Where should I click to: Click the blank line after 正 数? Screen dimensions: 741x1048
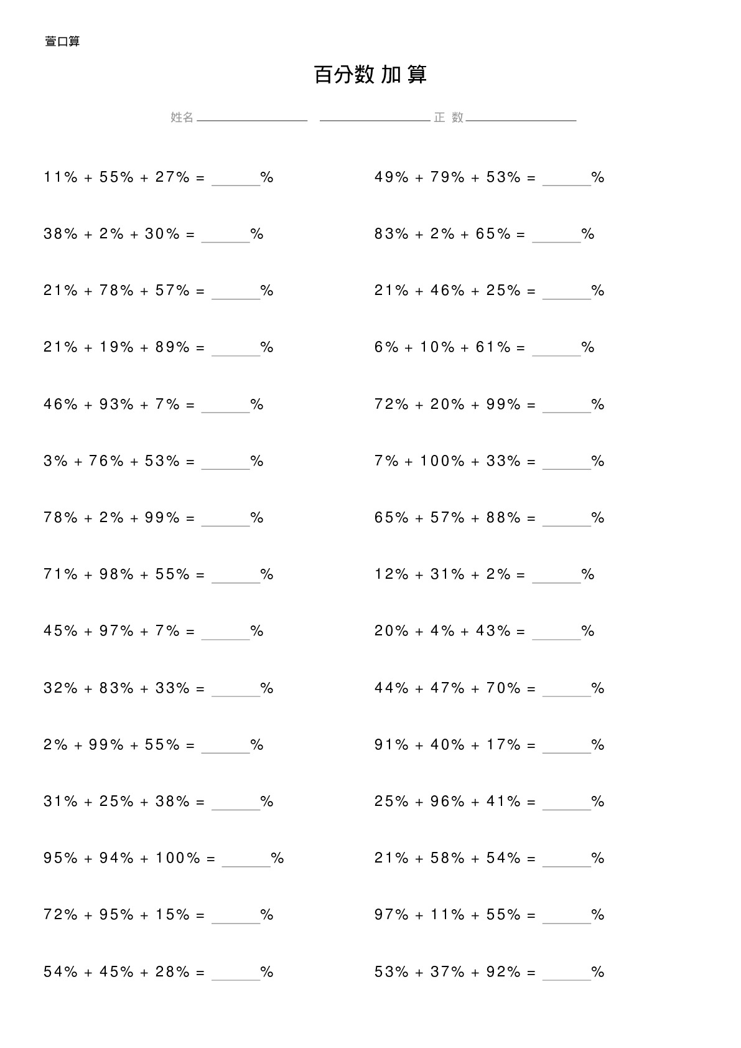pyautogui.click(x=521, y=117)
